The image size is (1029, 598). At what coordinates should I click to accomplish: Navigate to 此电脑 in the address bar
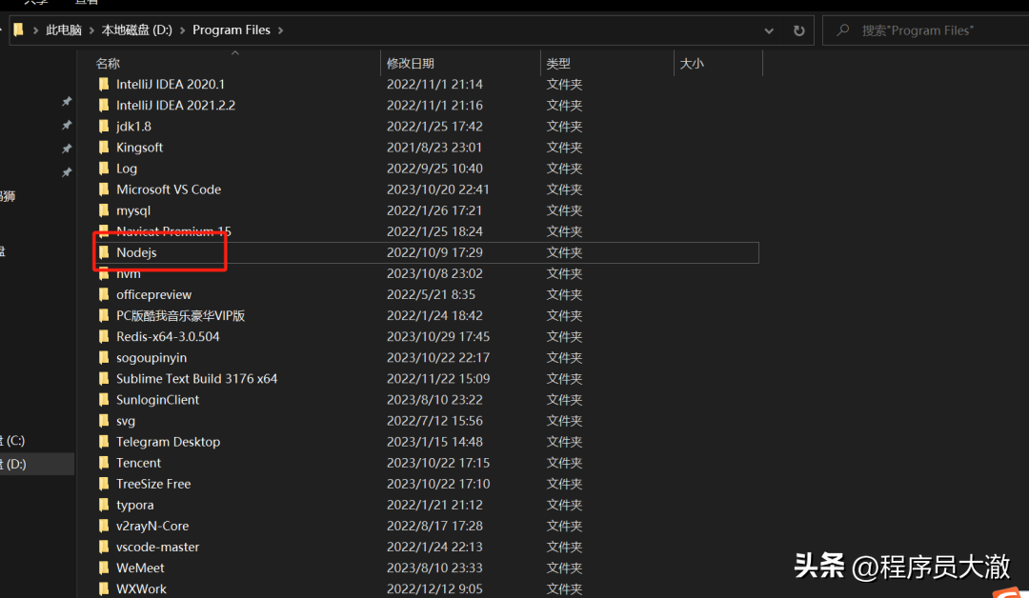coord(64,30)
